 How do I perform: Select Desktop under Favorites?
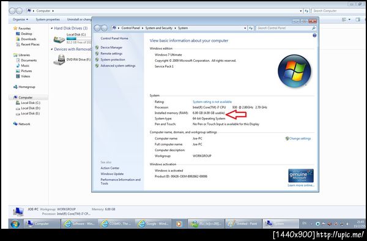24,34
